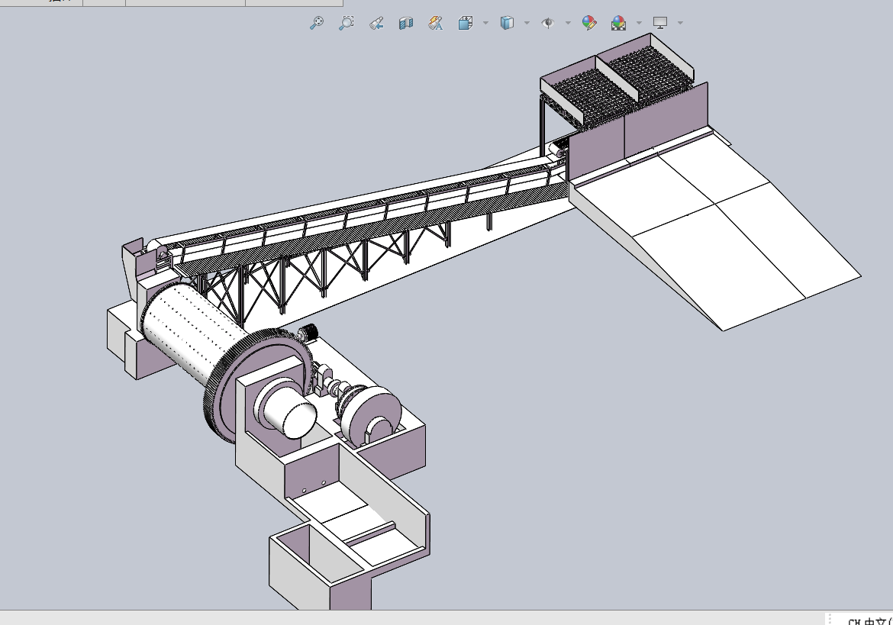Click the Zoom to Fit icon
893x625 pixels.
click(317, 23)
